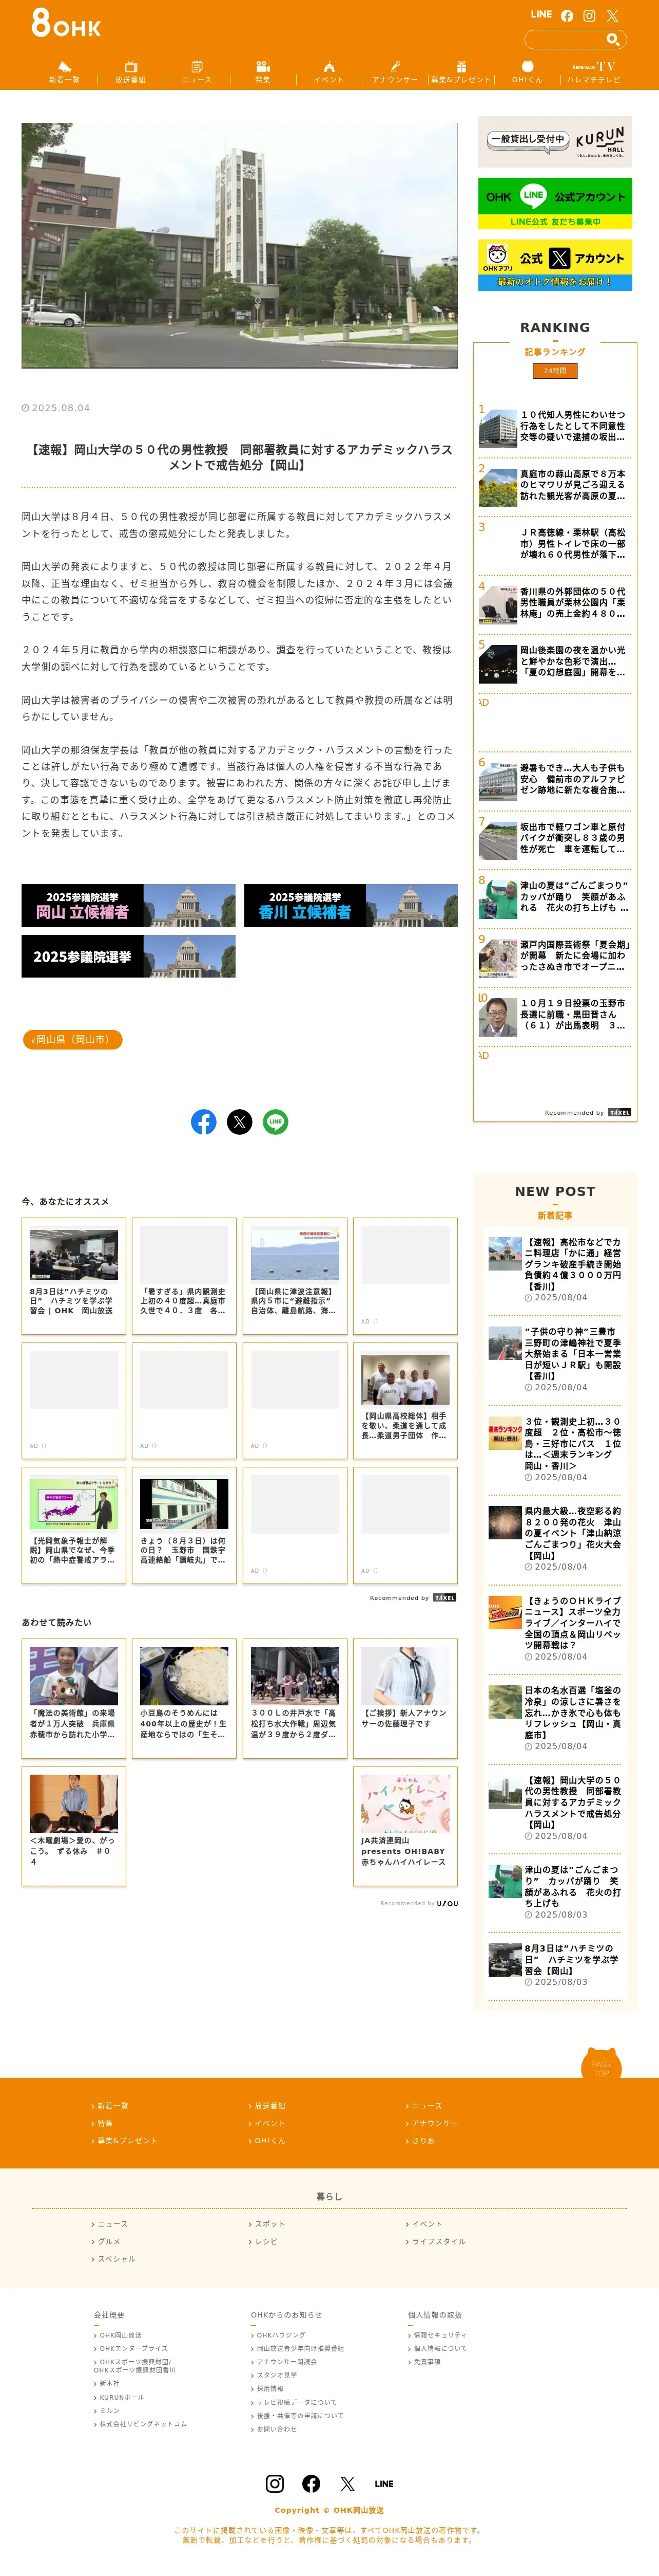Open 募集&プレゼント in header navigation
Image resolution: width=659 pixels, height=2576 pixels.
pyautogui.click(x=461, y=72)
